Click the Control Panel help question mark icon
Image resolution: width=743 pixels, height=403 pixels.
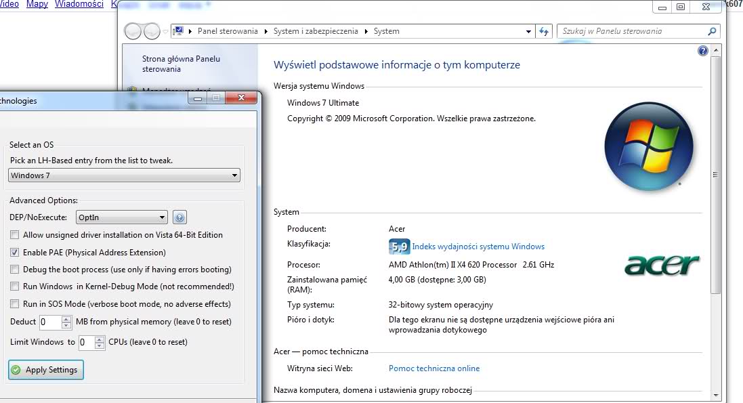pyautogui.click(x=703, y=51)
